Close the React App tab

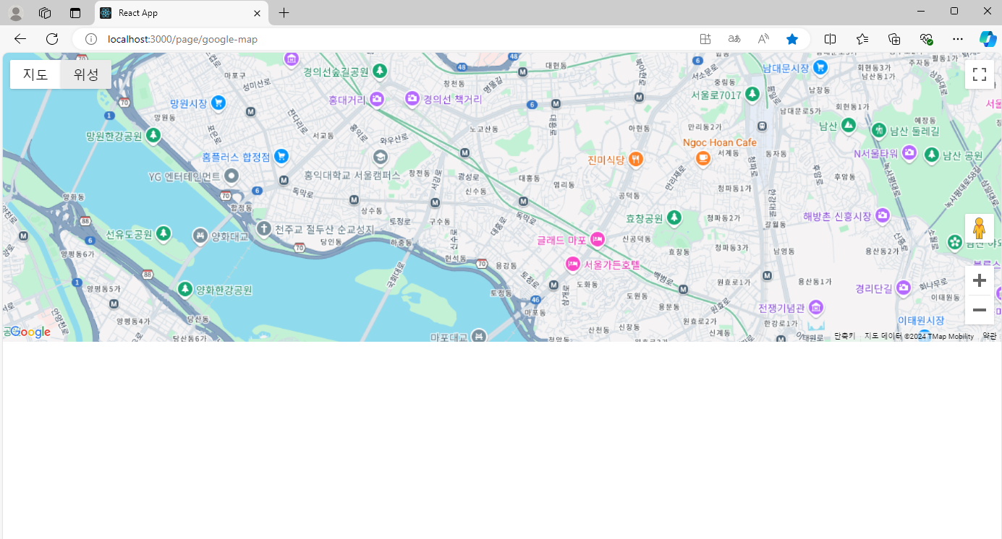click(257, 13)
